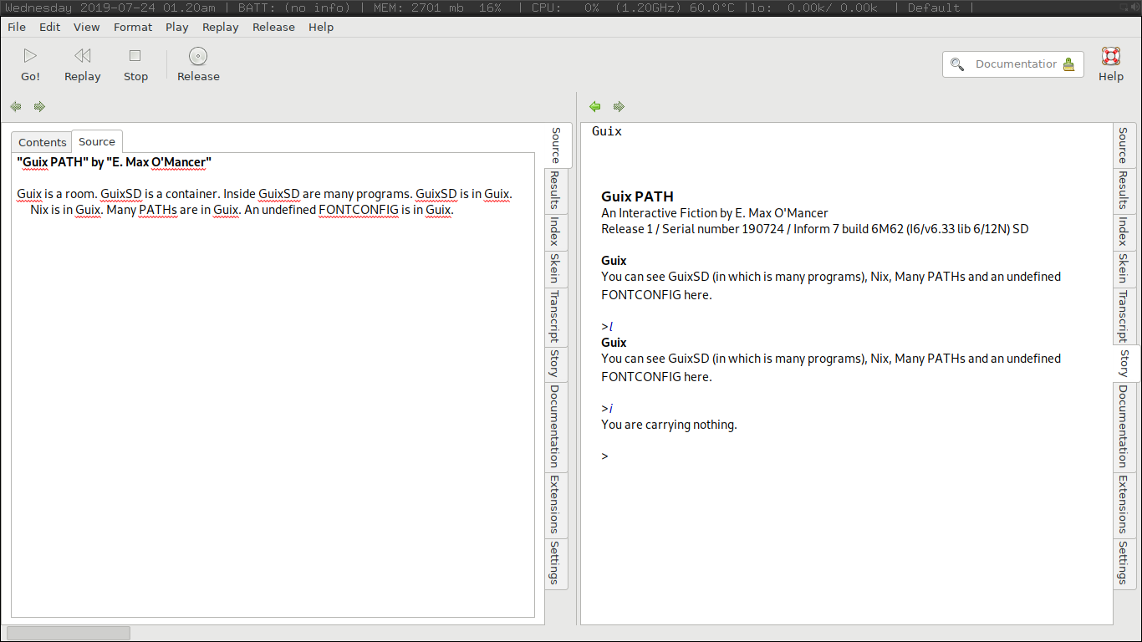1142x642 pixels.
Task: Switch to the Contents tab
Action: 43,142
